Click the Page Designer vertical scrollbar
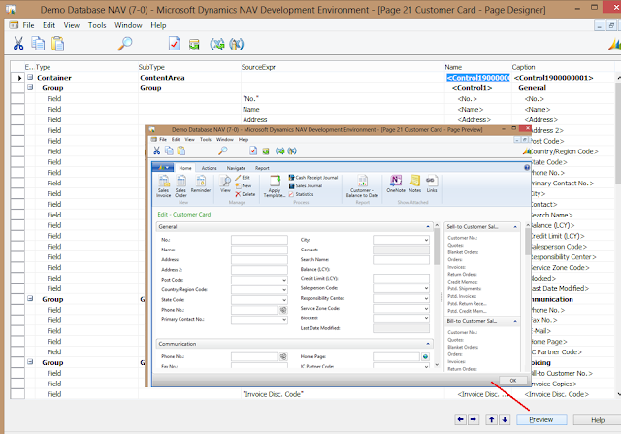 click(x=618, y=234)
